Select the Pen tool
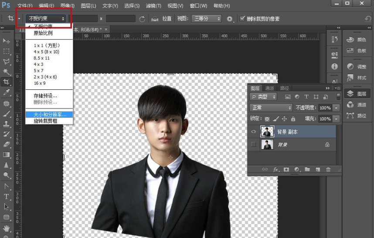 pyautogui.click(x=6, y=186)
